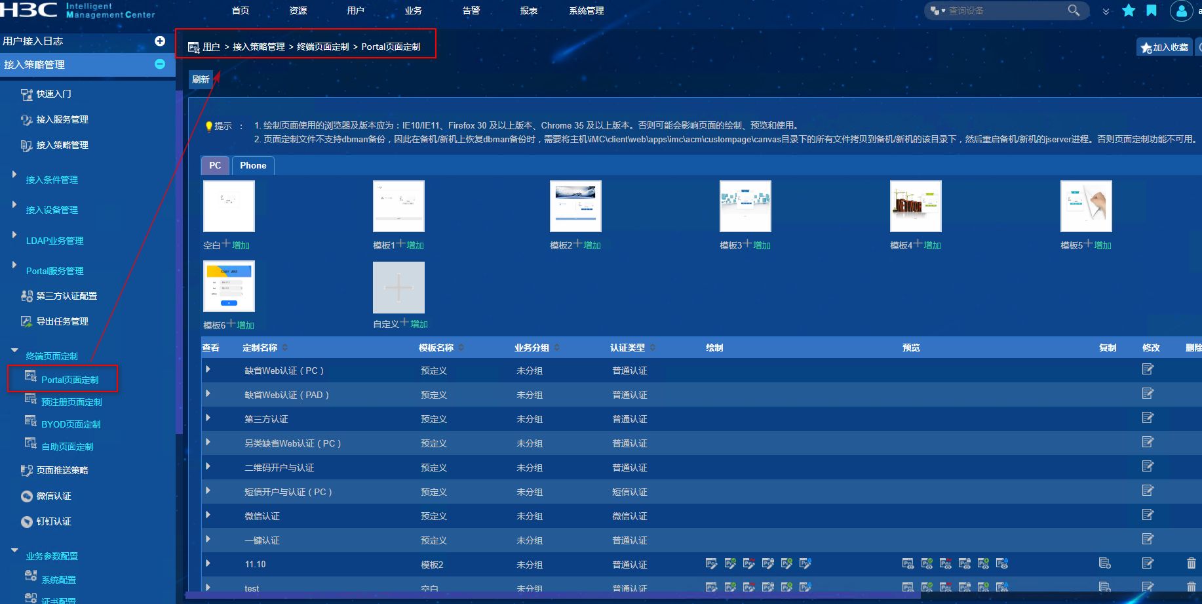Image resolution: width=1202 pixels, height=604 pixels.
Task: Expand details of the 第三方认证 row
Action: pyautogui.click(x=208, y=418)
